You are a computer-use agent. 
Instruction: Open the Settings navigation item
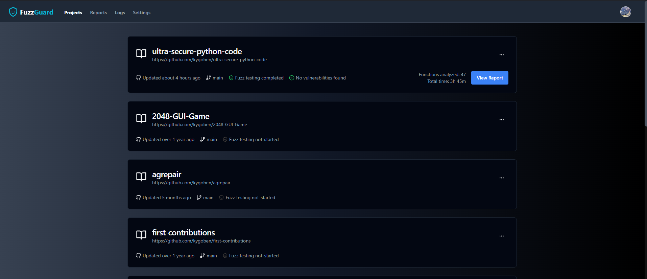tap(142, 13)
